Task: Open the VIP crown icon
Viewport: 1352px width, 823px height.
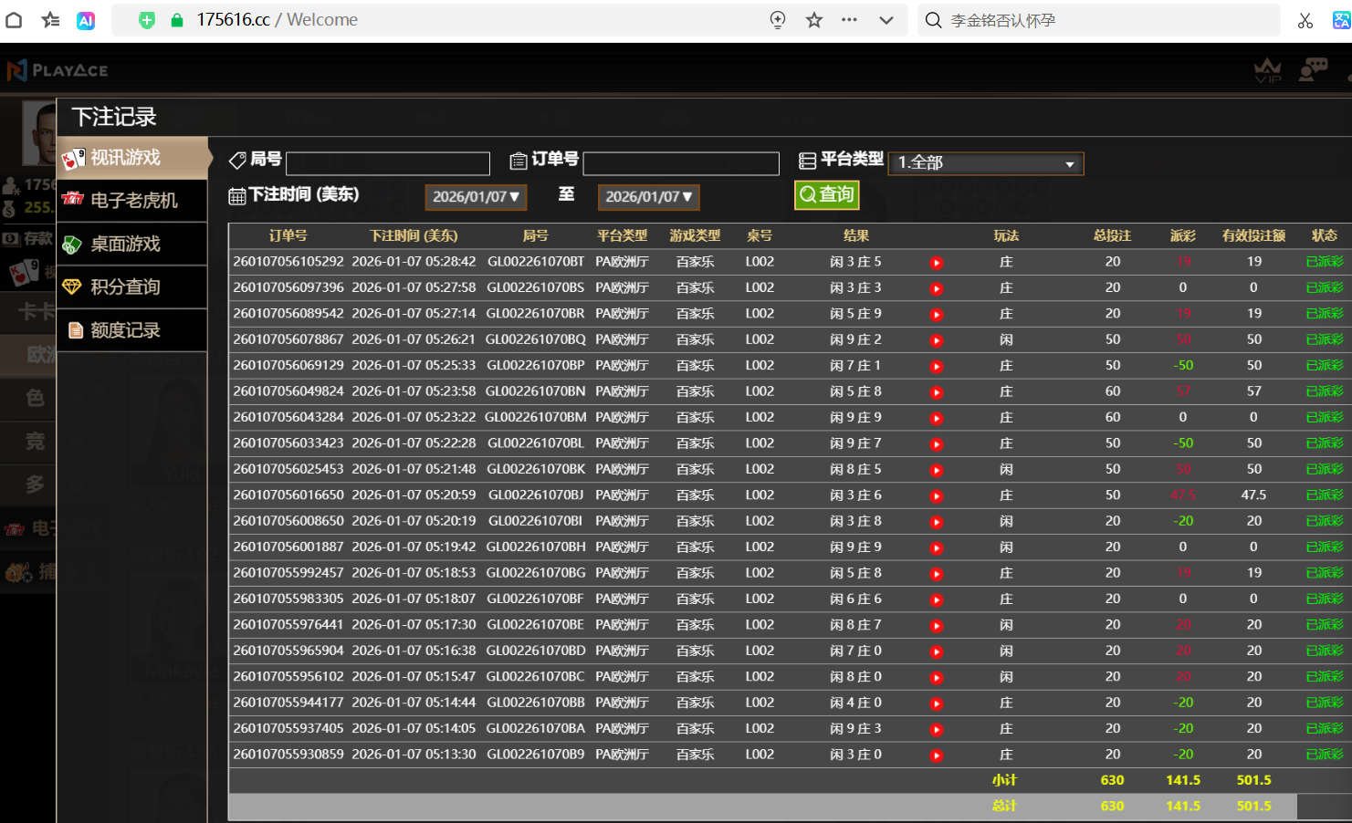Action: click(x=1267, y=70)
